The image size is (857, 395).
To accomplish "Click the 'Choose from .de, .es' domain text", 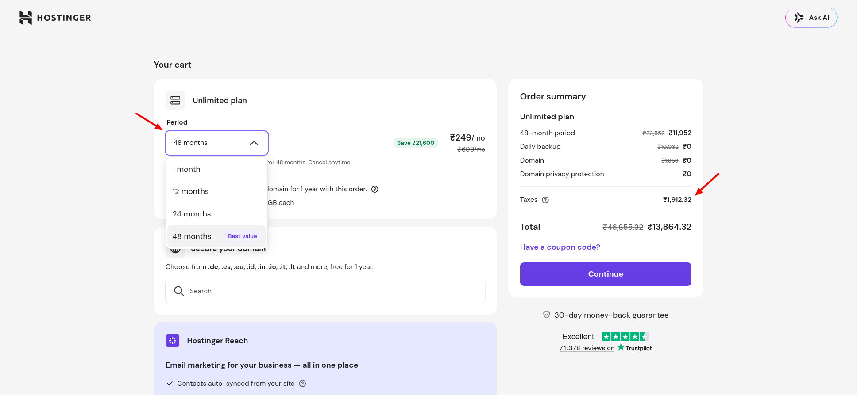I will (270, 267).
